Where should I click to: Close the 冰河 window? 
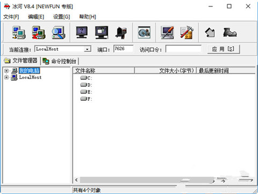tap(248, 6)
